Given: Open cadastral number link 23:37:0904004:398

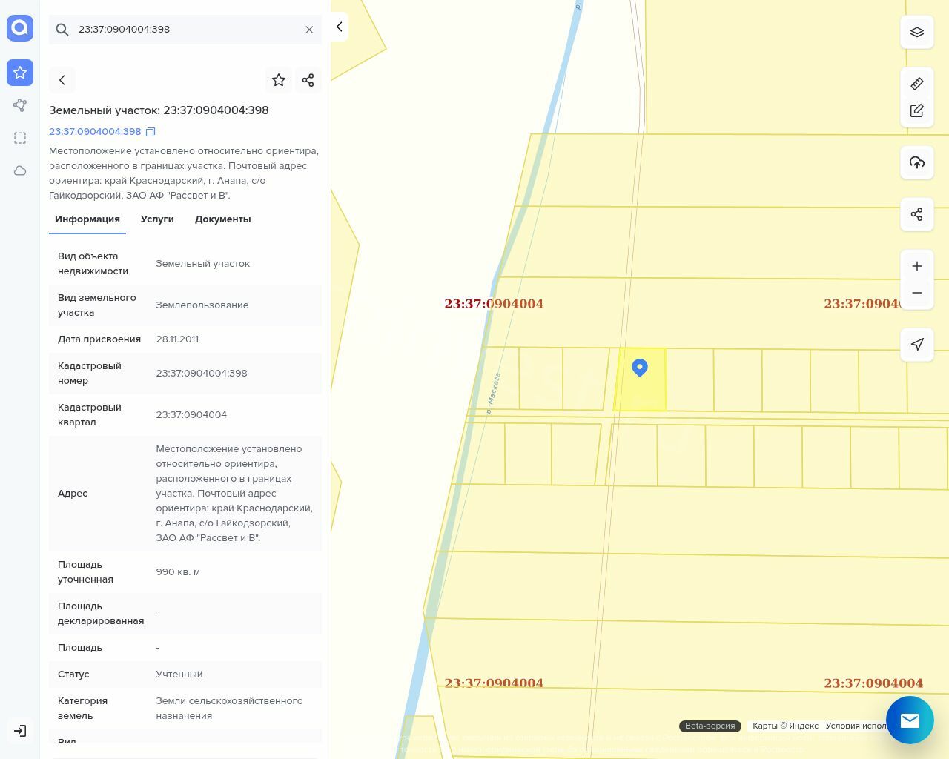Looking at the screenshot, I should pos(95,132).
